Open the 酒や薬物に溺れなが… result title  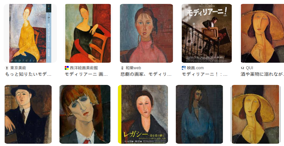tap(262, 74)
